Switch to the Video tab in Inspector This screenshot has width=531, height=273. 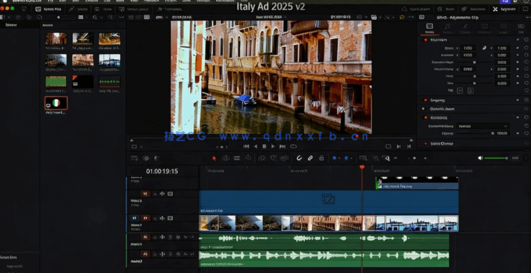pos(429,28)
